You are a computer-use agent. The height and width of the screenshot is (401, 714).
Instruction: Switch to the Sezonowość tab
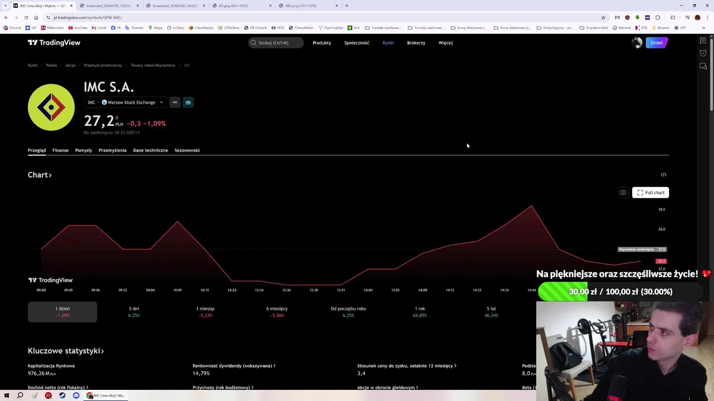coord(187,150)
